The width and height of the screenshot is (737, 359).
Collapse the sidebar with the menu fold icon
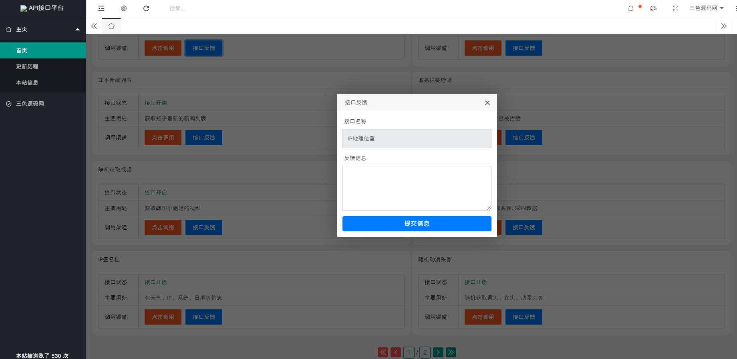tap(101, 8)
